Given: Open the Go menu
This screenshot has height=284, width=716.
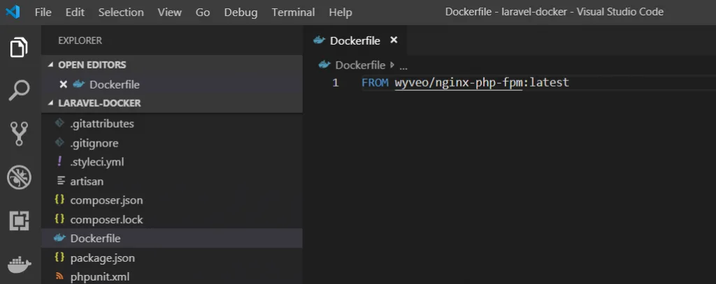Looking at the screenshot, I should (x=203, y=13).
